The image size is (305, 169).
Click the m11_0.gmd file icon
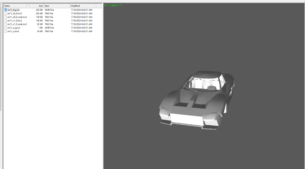pos(5,10)
